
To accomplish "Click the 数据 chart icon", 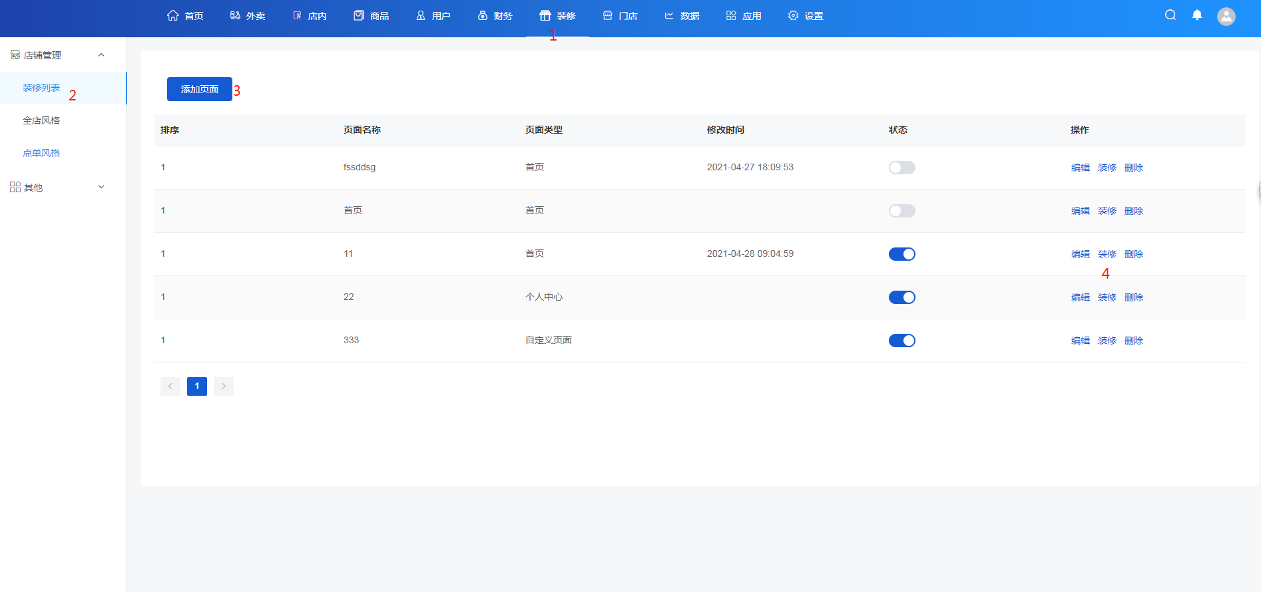I will 669,15.
